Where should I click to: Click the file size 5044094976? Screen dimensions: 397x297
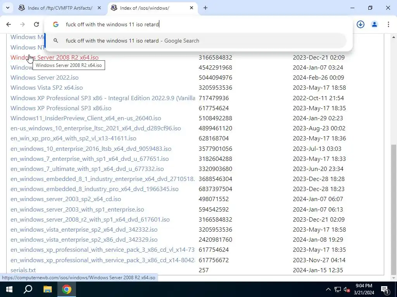[216, 77]
